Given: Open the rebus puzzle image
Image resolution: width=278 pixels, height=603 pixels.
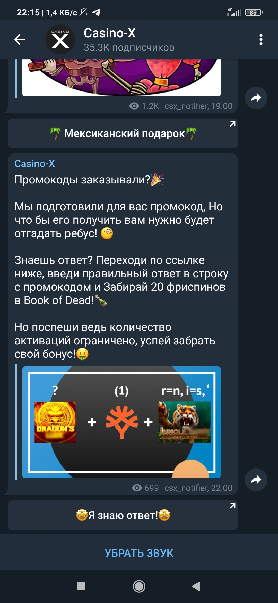Looking at the screenshot, I should [121, 422].
